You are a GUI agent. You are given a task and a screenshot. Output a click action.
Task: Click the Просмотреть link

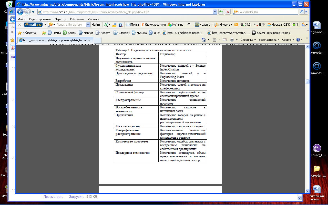point(53,197)
